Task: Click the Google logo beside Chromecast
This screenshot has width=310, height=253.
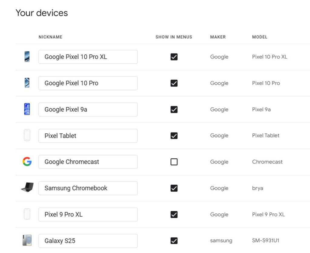Action: tap(27, 162)
